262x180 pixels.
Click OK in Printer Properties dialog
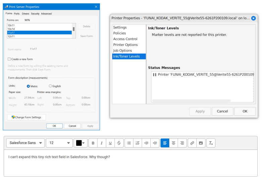pyautogui.click(x=245, y=111)
